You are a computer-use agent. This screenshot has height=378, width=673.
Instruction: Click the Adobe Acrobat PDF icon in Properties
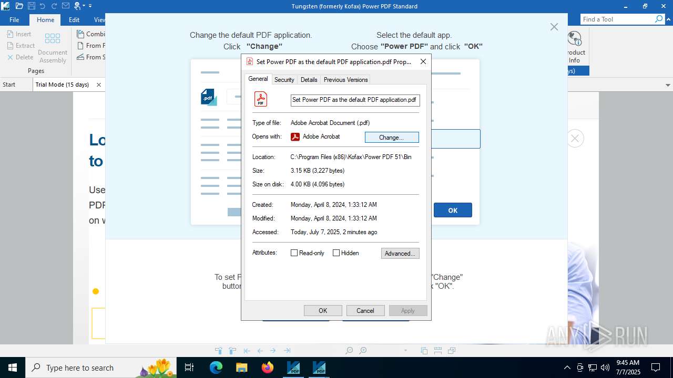point(261,99)
